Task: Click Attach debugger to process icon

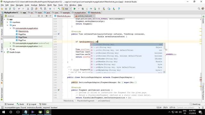Action: coord(95,9)
